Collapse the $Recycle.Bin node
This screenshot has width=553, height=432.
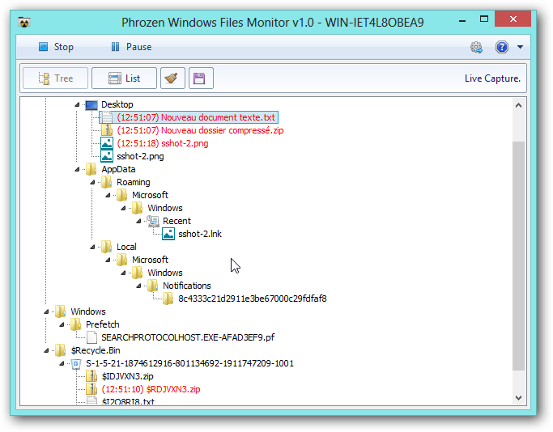tap(46, 350)
